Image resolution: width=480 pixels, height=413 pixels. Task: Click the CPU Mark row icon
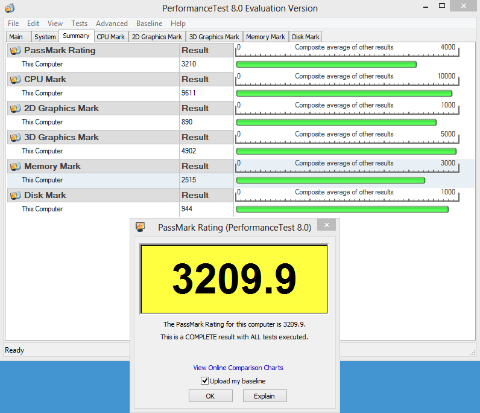tap(16, 80)
